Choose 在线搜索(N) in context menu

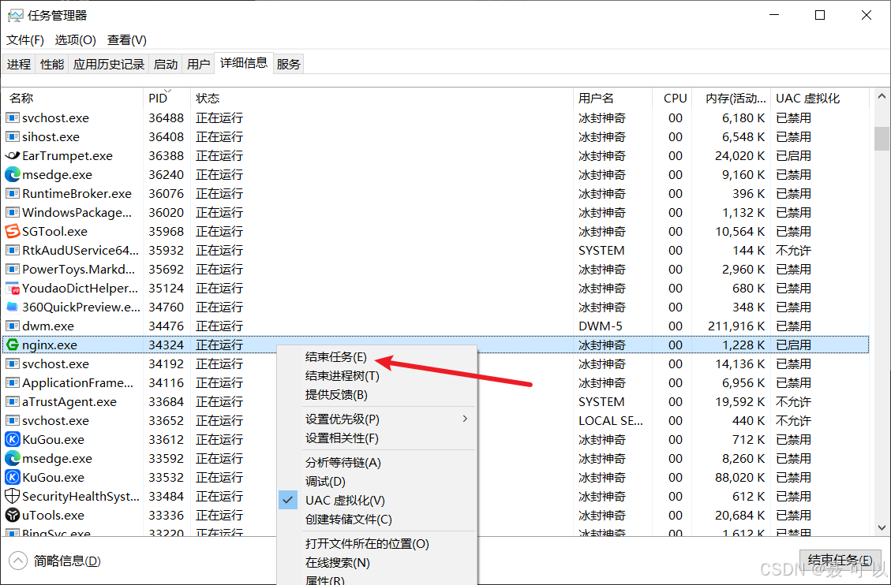(376, 562)
